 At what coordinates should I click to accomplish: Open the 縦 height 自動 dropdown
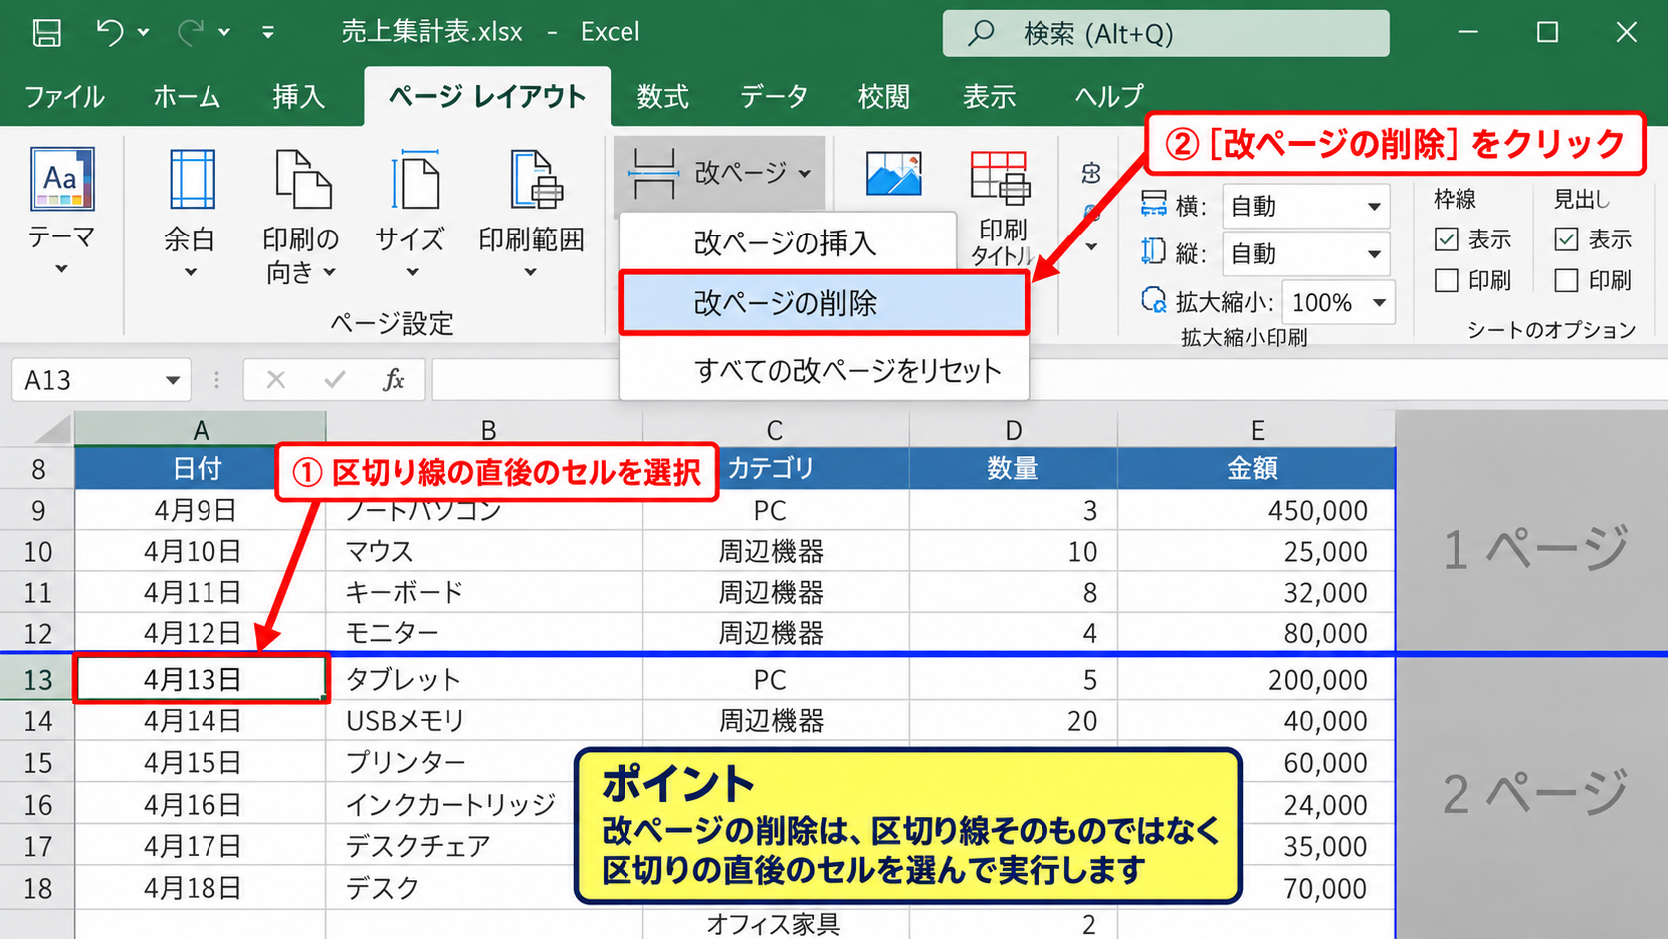pyautogui.click(x=1306, y=254)
